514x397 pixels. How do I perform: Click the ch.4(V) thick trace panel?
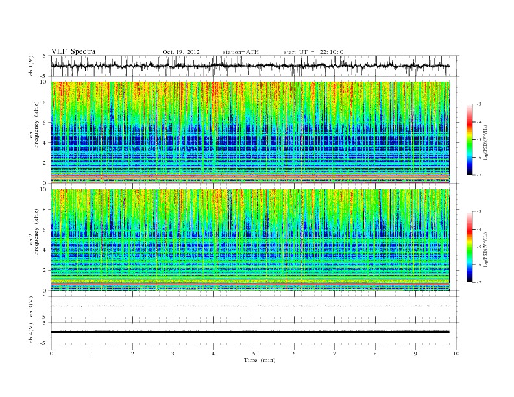coord(254,333)
